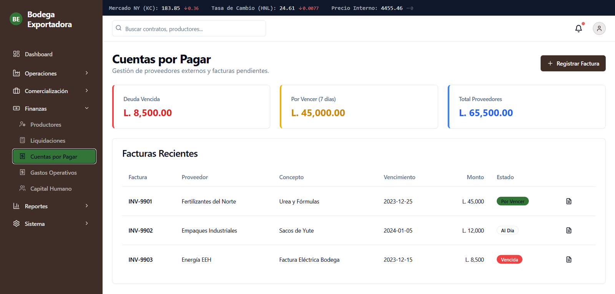This screenshot has width=615, height=294.
Task: Open notifications bell icon
Action: 578,28
